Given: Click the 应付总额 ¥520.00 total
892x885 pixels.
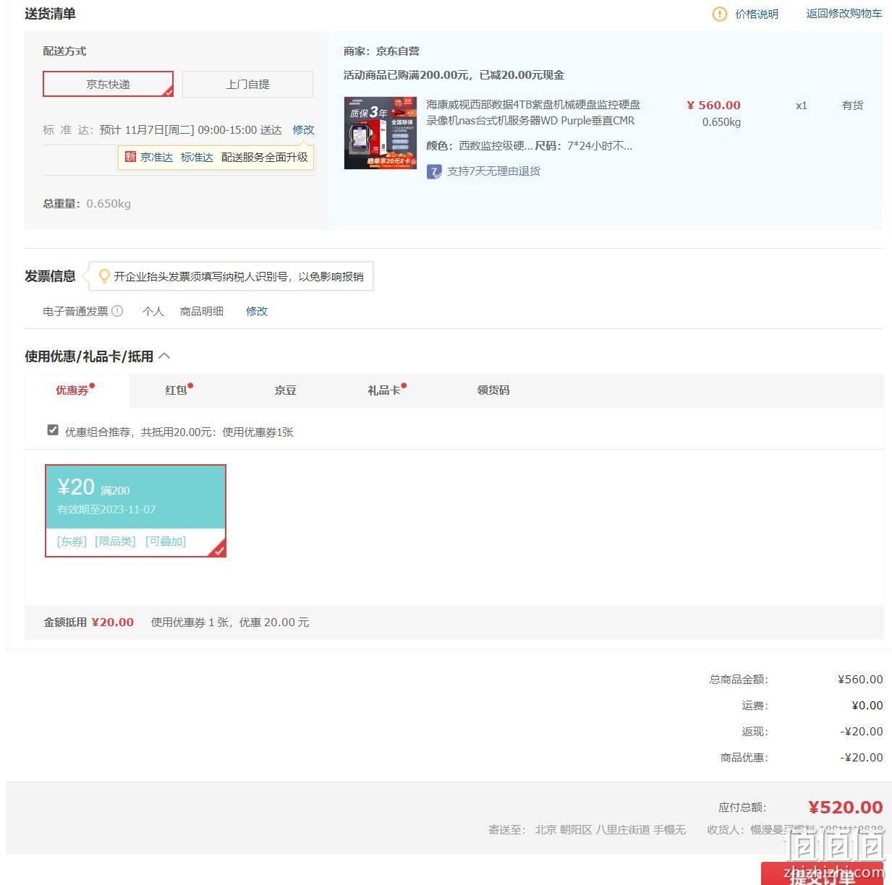Looking at the screenshot, I should 845,808.
